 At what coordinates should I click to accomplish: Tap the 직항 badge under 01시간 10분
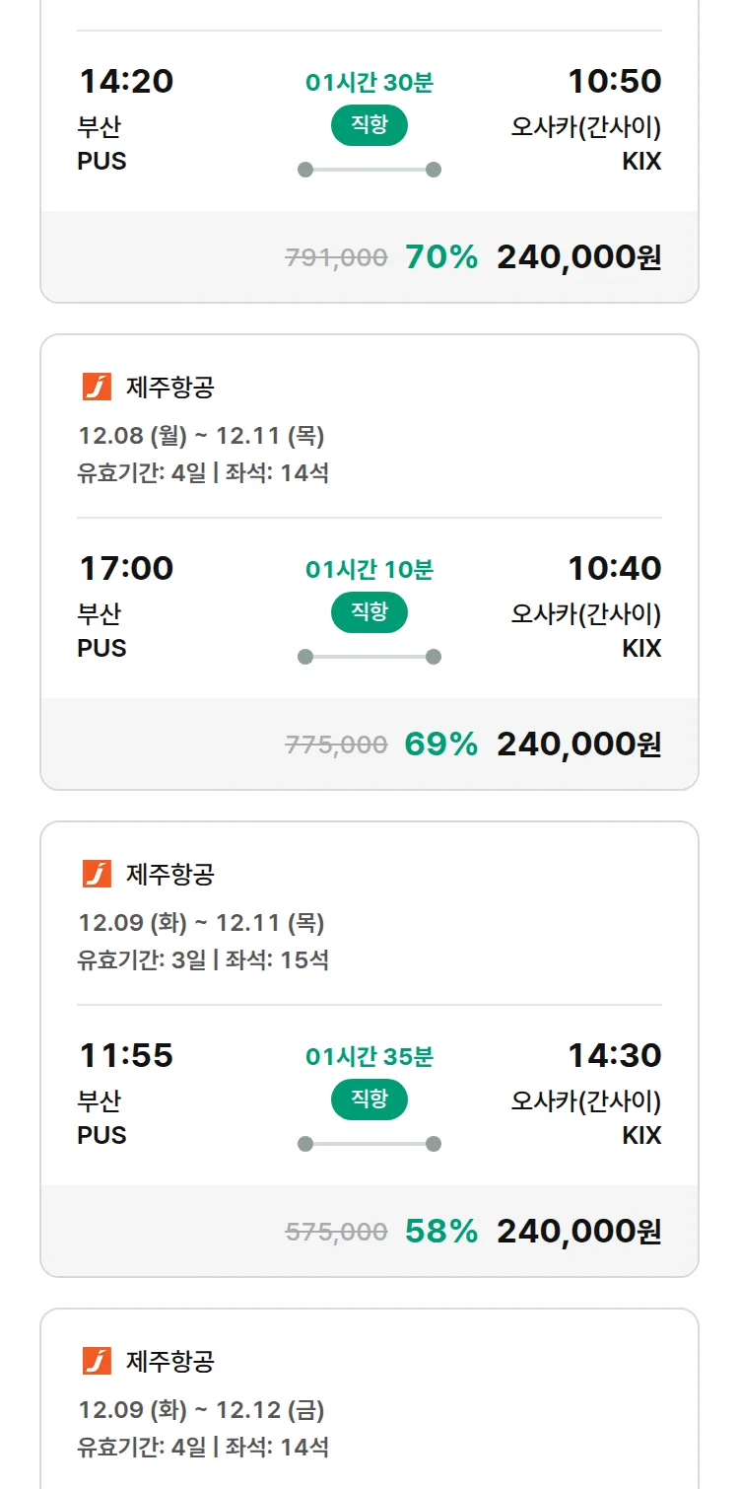pos(369,612)
